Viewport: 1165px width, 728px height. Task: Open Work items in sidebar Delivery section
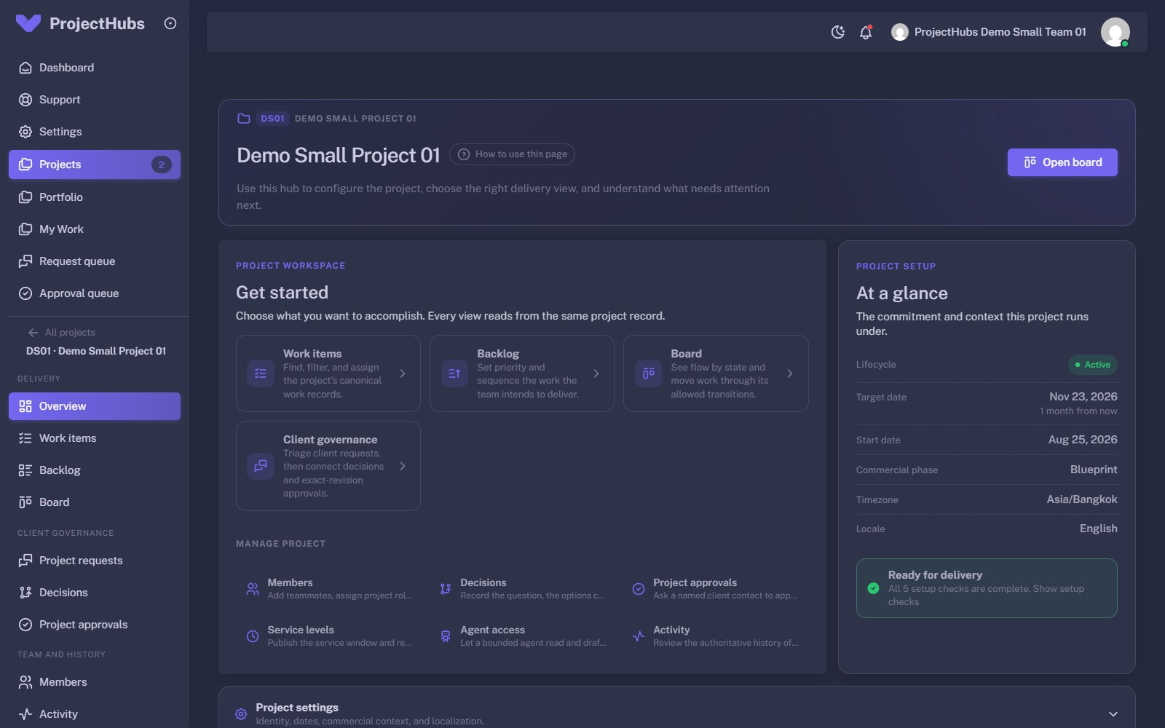[95, 438]
